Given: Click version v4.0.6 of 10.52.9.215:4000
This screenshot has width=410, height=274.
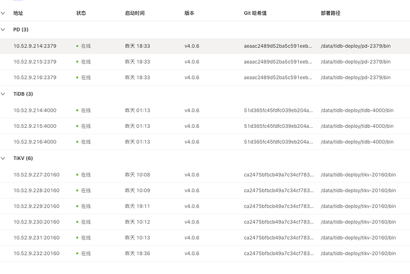Looking at the screenshot, I should pos(192,126).
